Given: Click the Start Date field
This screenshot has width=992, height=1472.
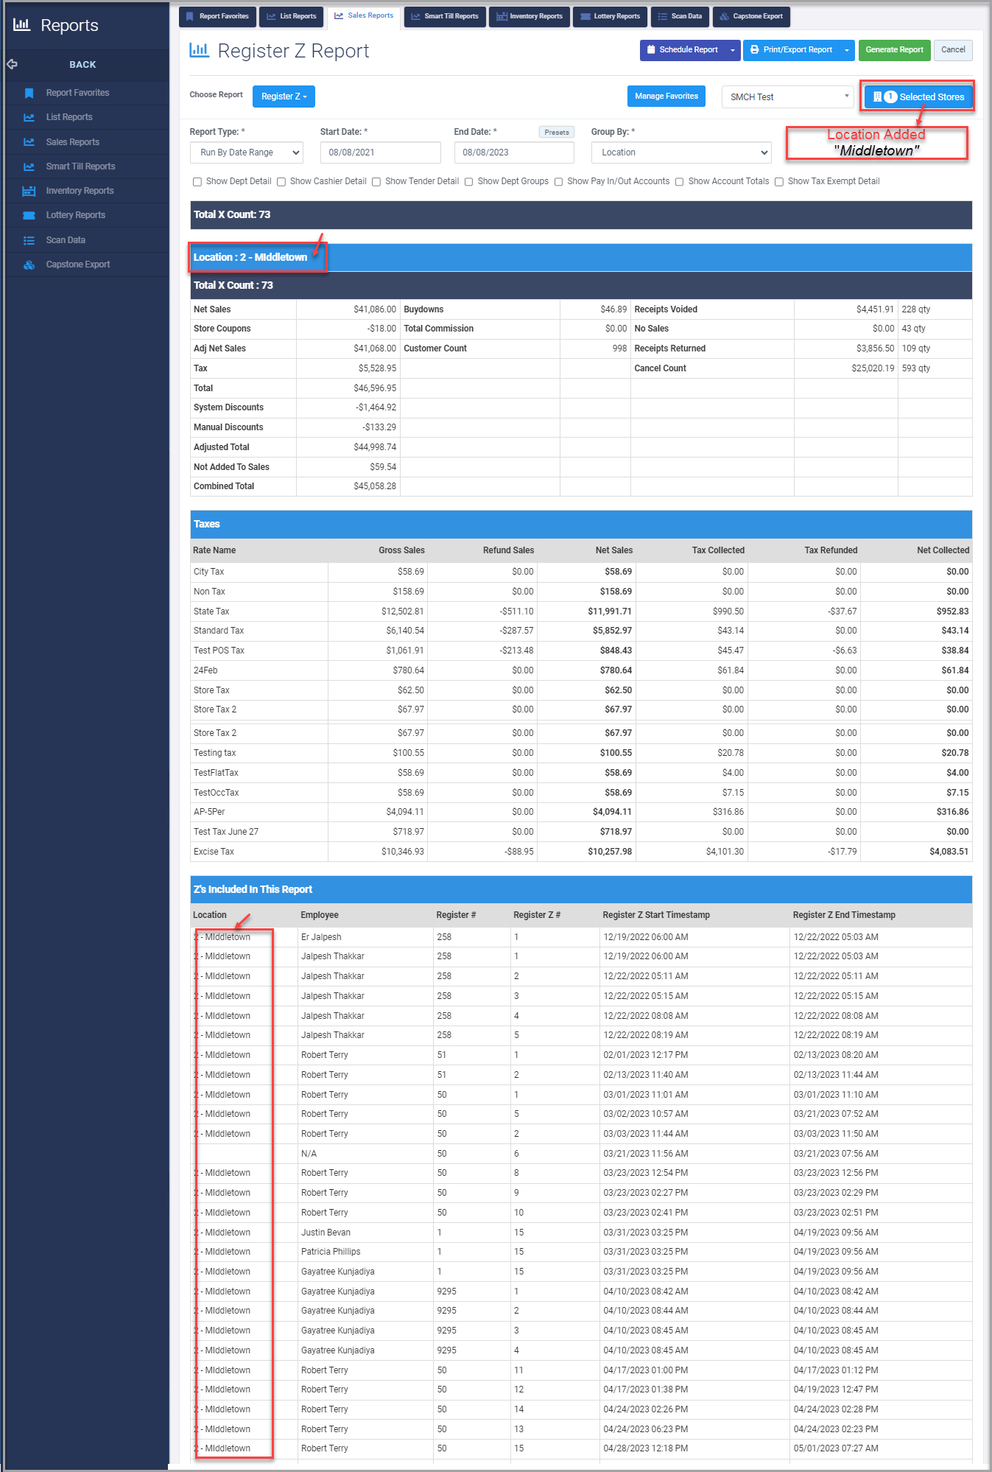Looking at the screenshot, I should click(381, 153).
